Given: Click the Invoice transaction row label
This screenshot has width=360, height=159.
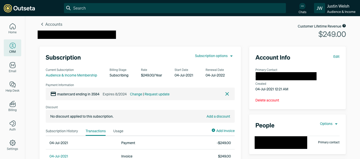Looking at the screenshot, I should pyautogui.click(x=127, y=156).
